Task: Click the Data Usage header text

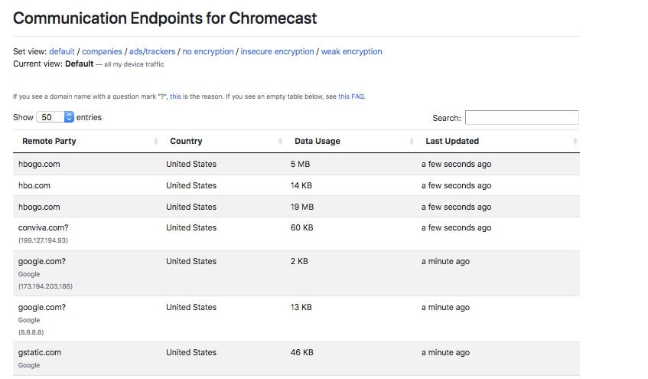Action: 317,141
